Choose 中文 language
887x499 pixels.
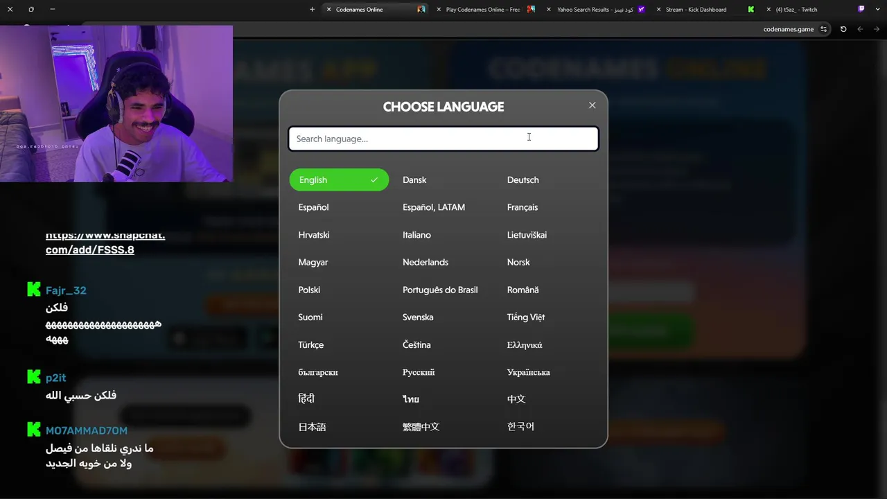click(516, 399)
